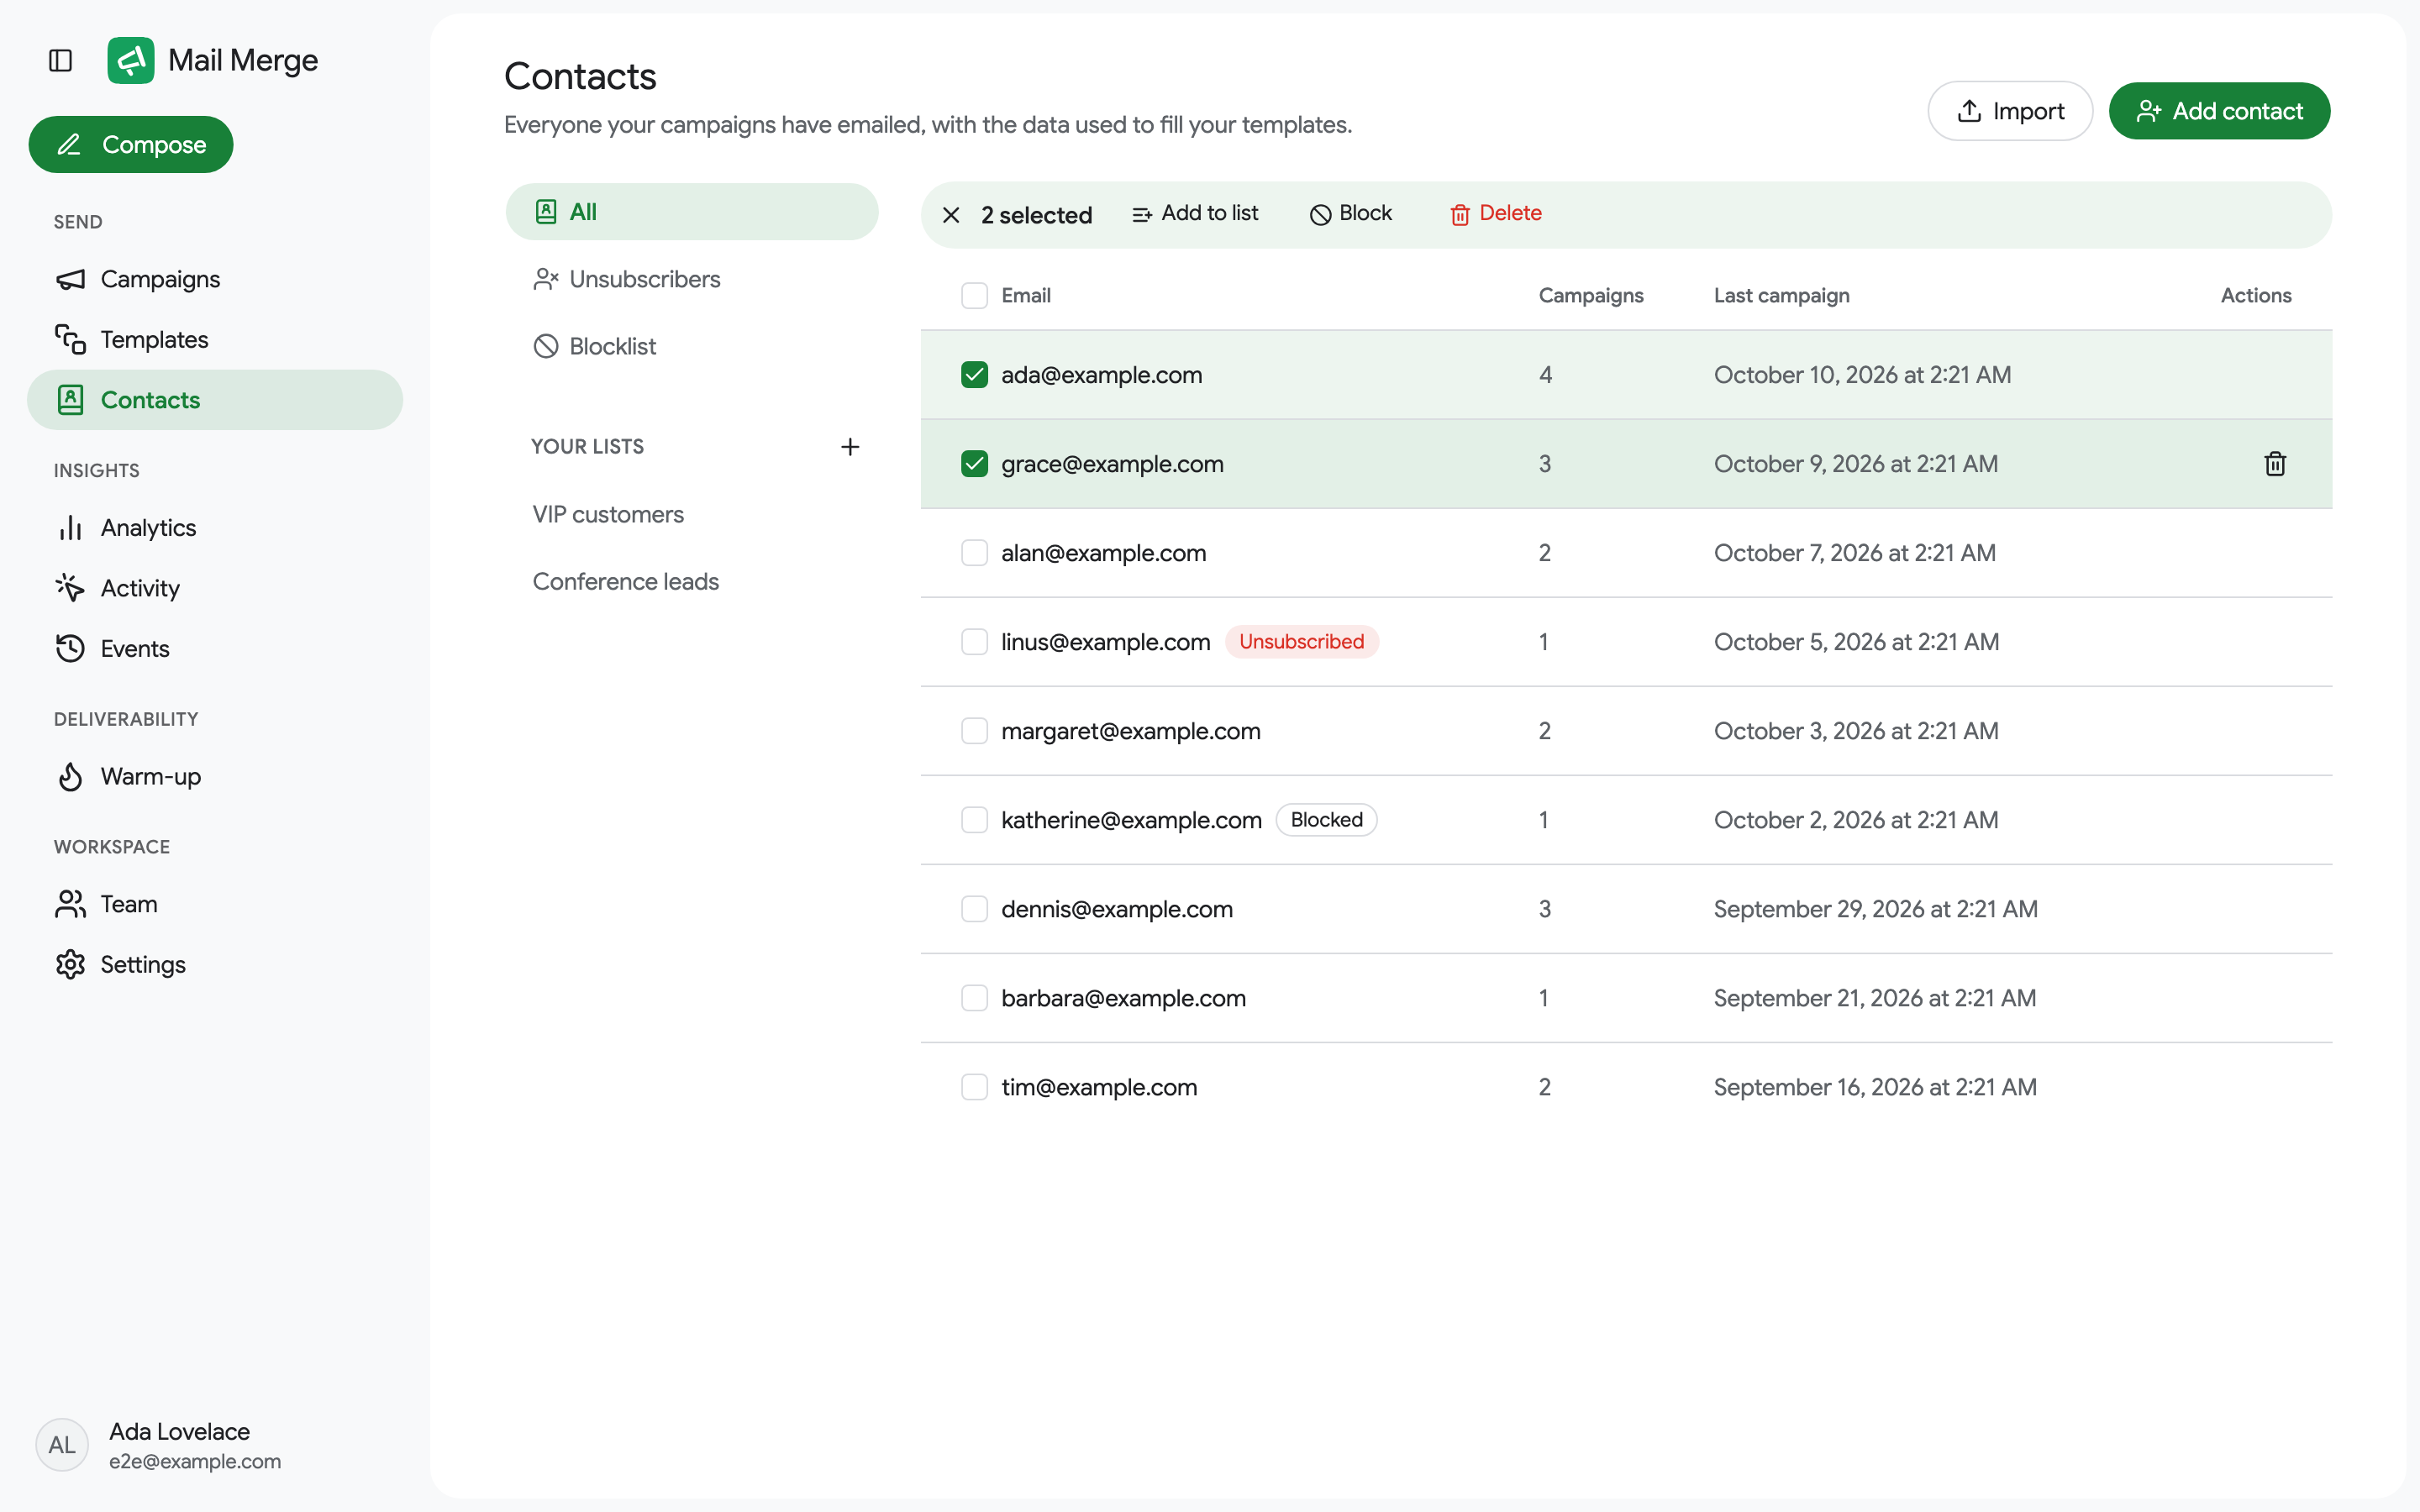Open the VIP customers list
The width and height of the screenshot is (2420, 1512).
(x=692, y=514)
